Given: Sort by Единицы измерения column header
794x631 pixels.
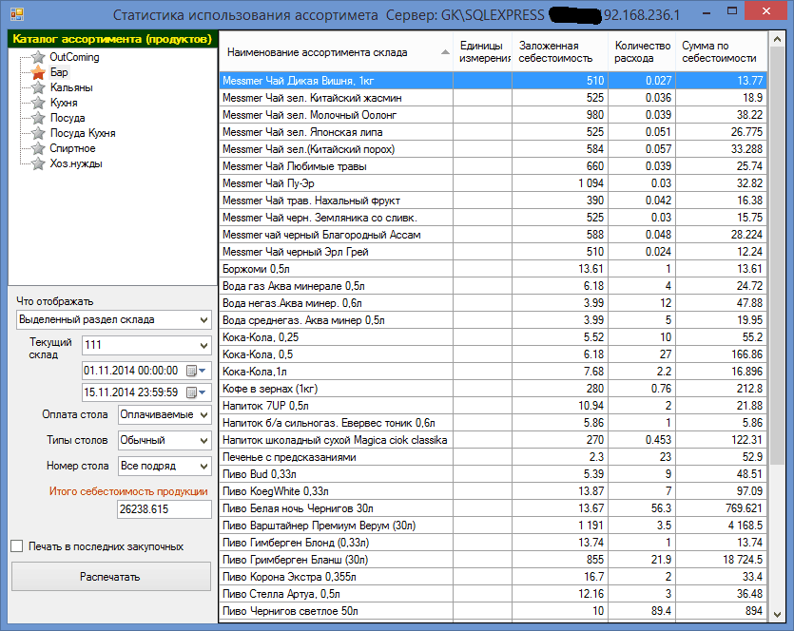Looking at the screenshot, I should (482, 52).
